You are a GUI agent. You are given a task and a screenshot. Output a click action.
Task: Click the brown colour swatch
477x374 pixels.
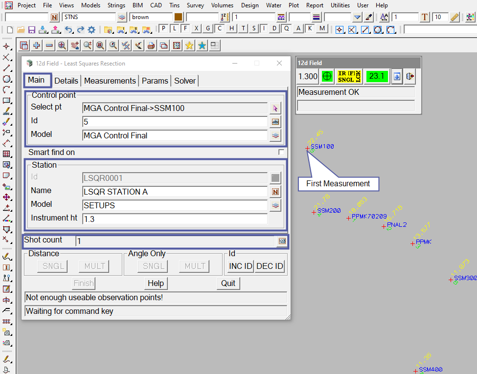pos(178,17)
